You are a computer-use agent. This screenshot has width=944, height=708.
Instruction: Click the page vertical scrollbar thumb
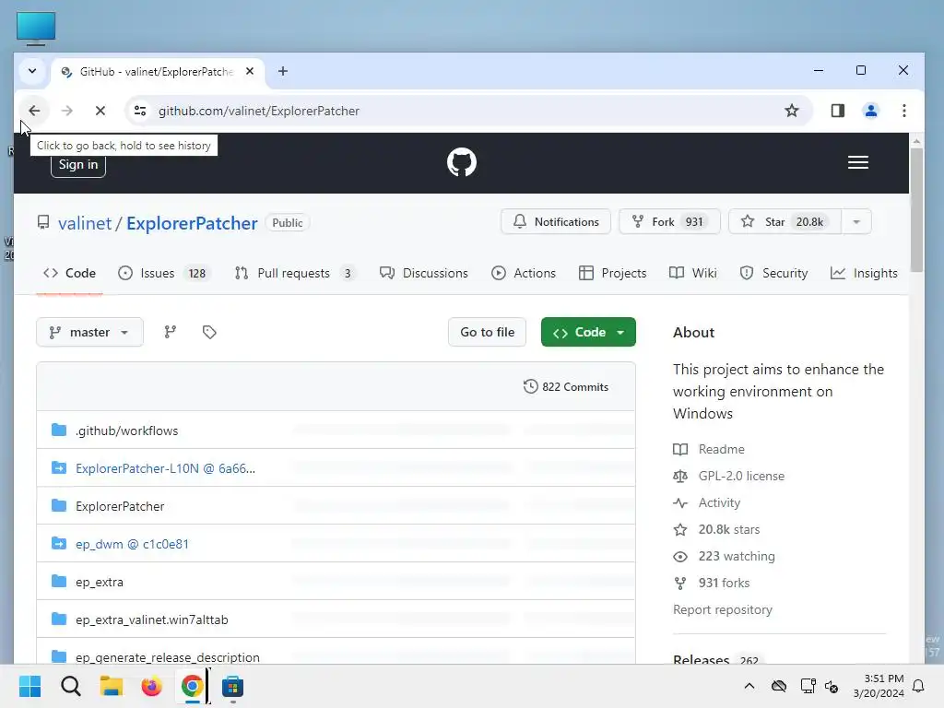point(916,209)
